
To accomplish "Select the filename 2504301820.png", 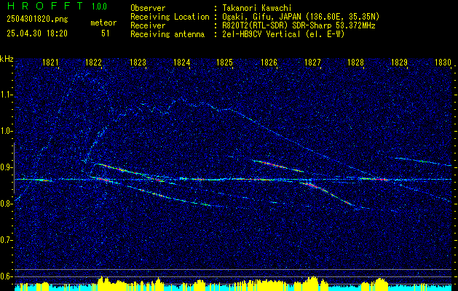I will pyautogui.click(x=37, y=19).
